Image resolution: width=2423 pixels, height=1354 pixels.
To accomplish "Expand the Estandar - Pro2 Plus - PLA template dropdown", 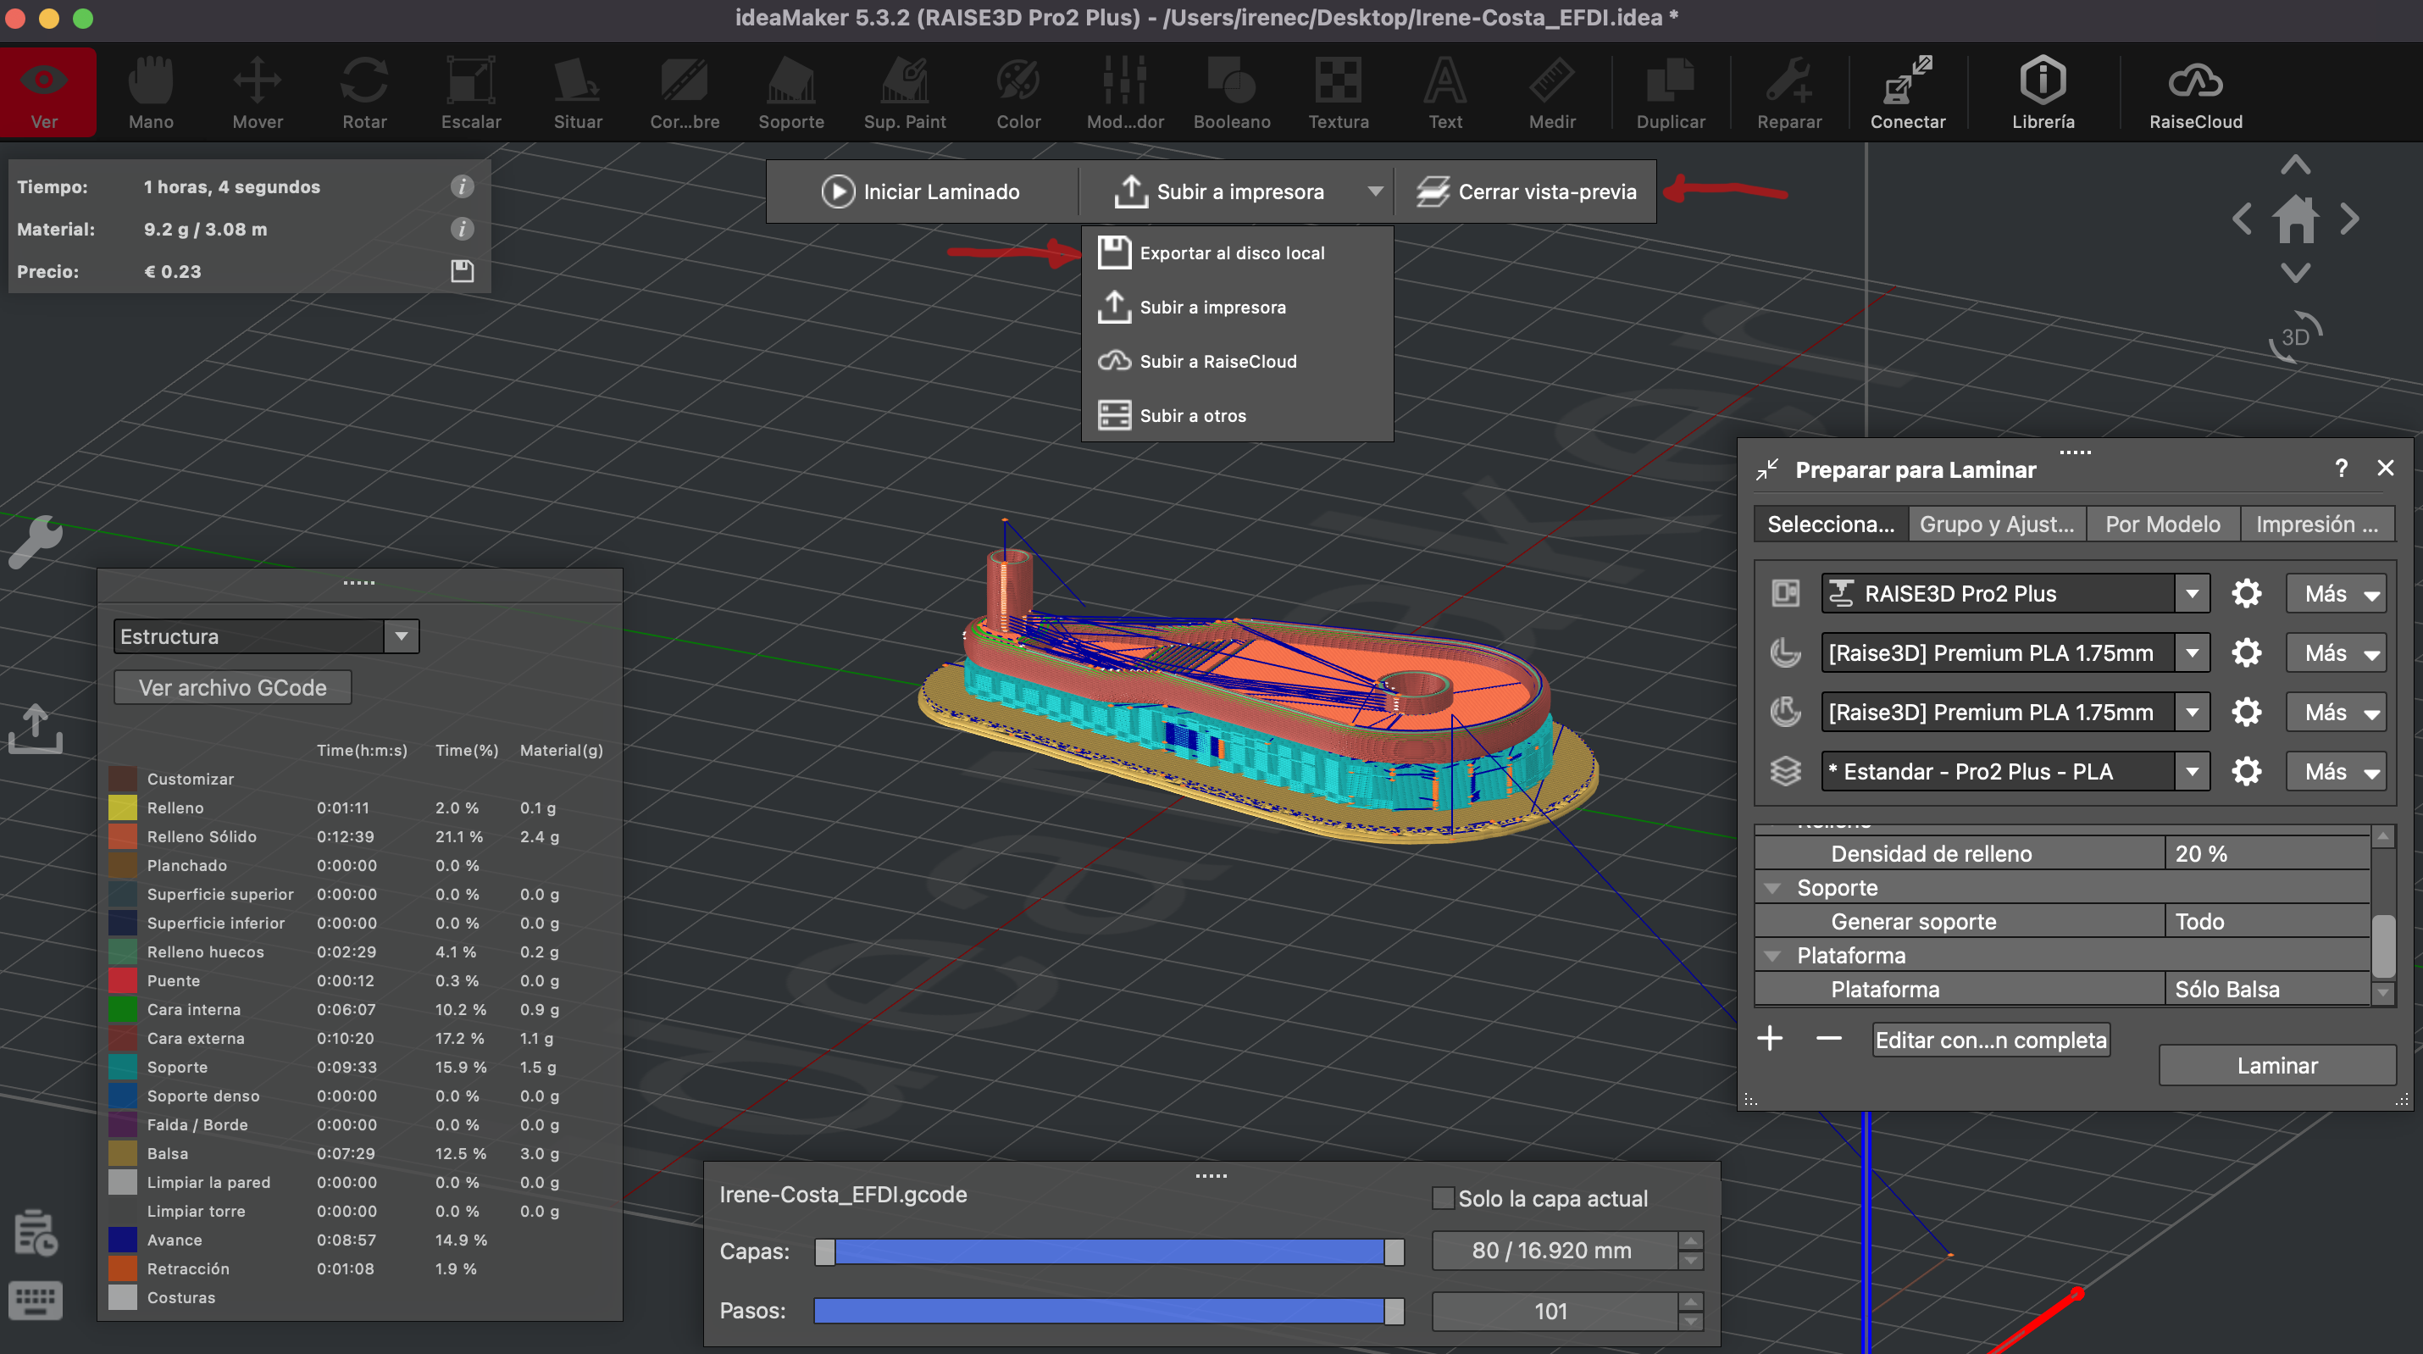I will 2192,772.
